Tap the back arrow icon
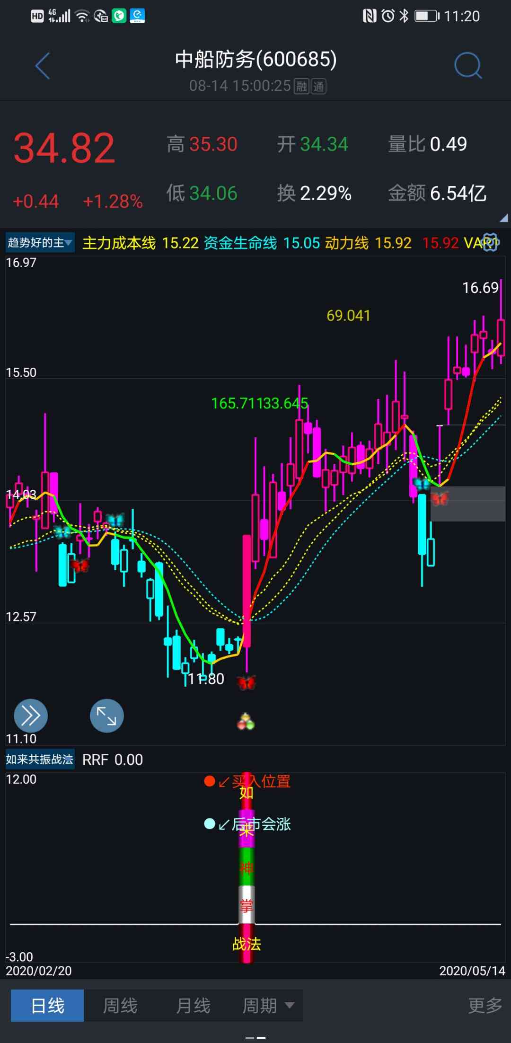The width and height of the screenshot is (511, 1043). [x=43, y=66]
